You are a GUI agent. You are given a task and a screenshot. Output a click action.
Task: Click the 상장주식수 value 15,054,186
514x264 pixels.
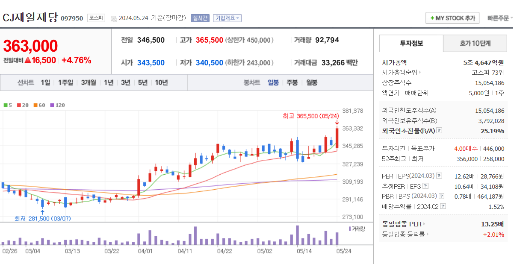click(490, 82)
